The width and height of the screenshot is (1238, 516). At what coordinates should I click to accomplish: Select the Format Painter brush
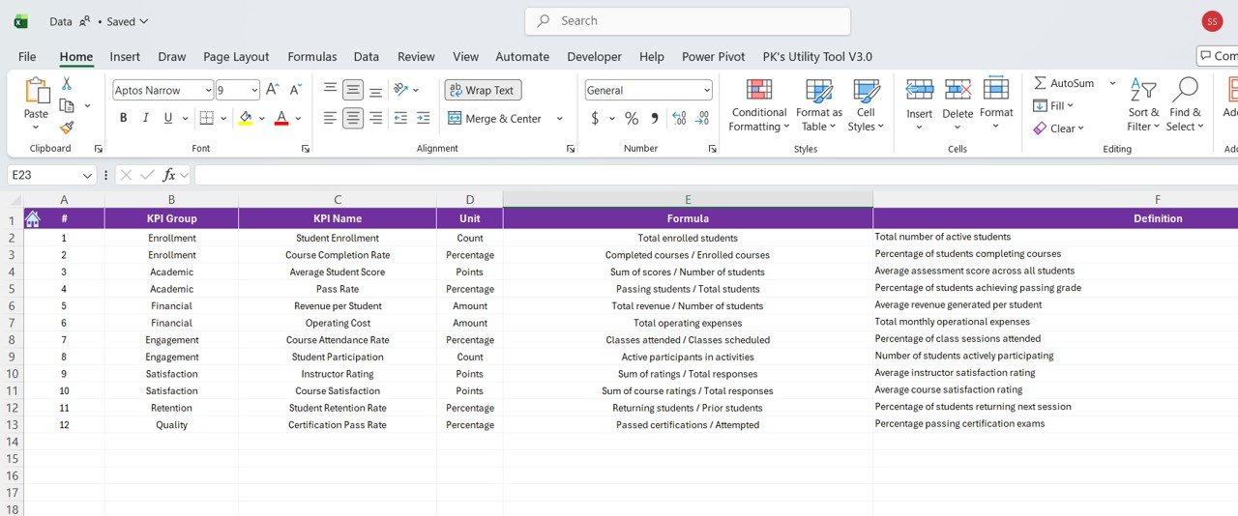(x=67, y=127)
